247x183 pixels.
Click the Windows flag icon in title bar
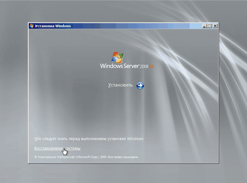pos(32,26)
